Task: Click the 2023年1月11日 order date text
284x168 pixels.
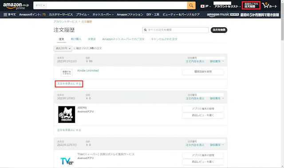Action: pyautogui.click(x=67, y=61)
